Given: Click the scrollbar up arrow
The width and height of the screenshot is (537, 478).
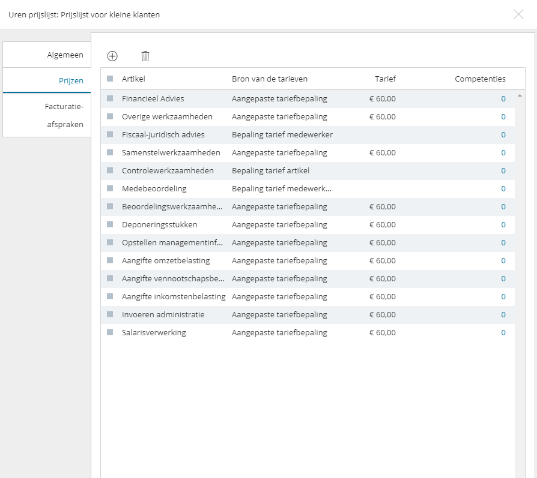Looking at the screenshot, I should coord(520,96).
